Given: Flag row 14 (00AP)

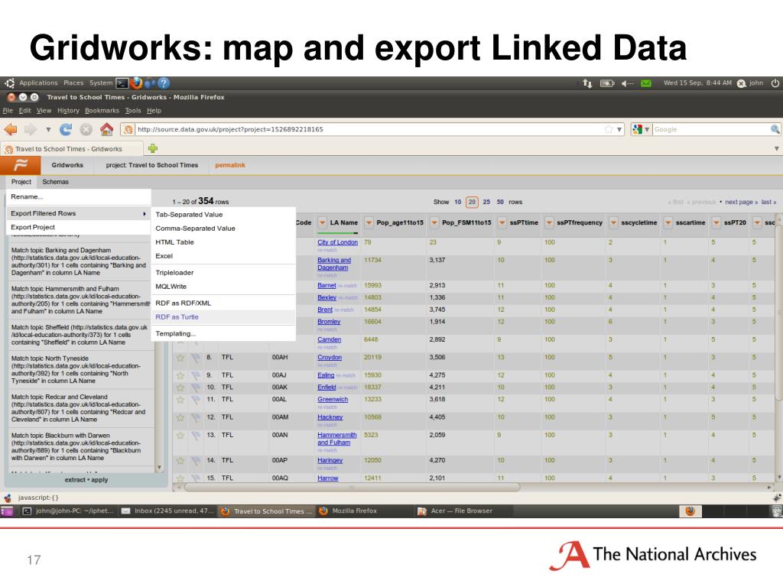Looking at the screenshot, I should pyautogui.click(x=196, y=461).
